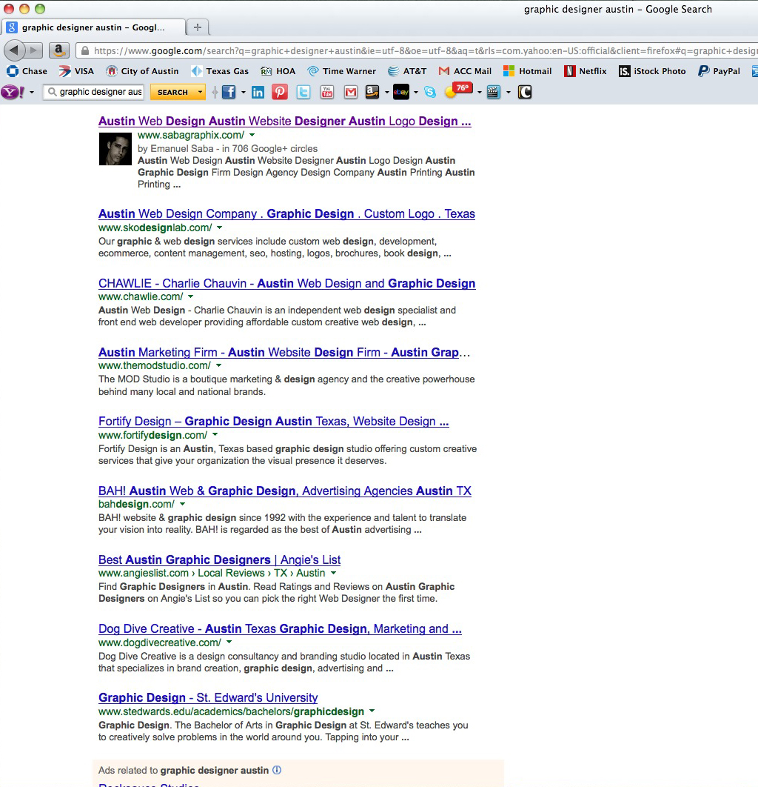
Task: Open the BAH! Austin Web & Graphic Design result
Action: tap(285, 491)
